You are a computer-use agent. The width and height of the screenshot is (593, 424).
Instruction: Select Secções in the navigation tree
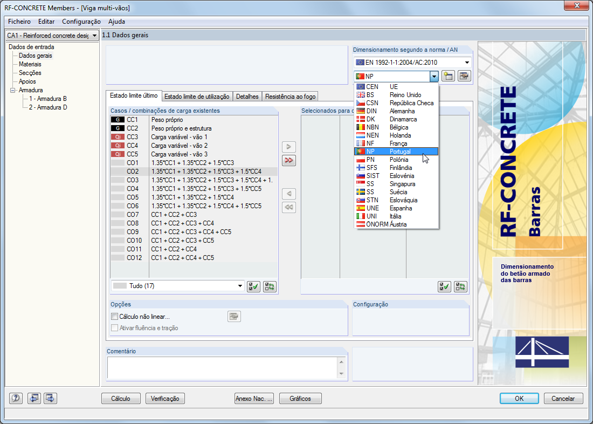(30, 73)
